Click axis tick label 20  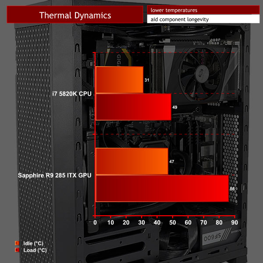pyautogui.click(x=126, y=223)
